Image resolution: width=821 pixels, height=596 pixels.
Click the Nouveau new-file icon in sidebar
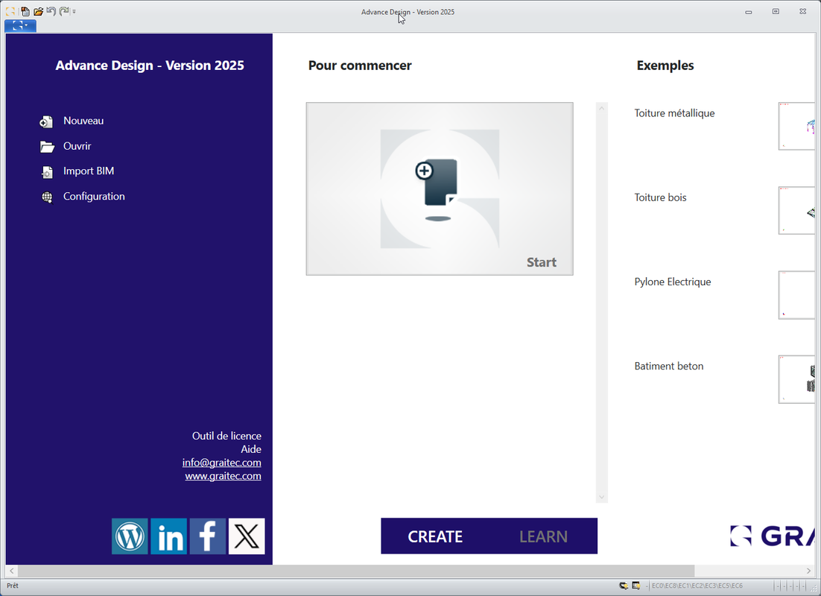[46, 121]
